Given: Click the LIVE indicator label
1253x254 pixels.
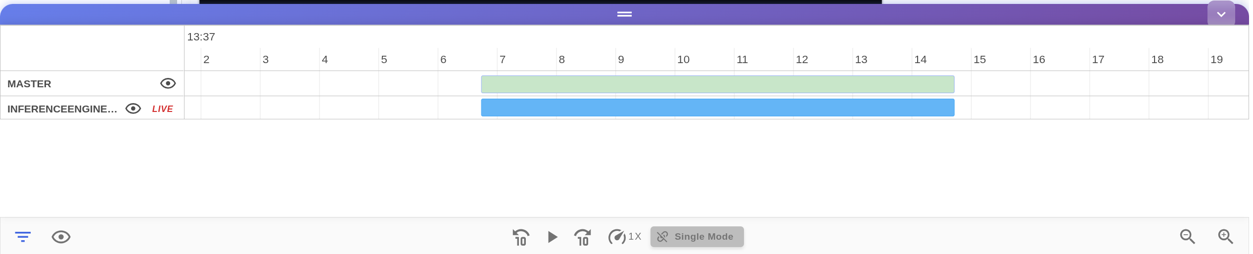Looking at the screenshot, I should (162, 109).
